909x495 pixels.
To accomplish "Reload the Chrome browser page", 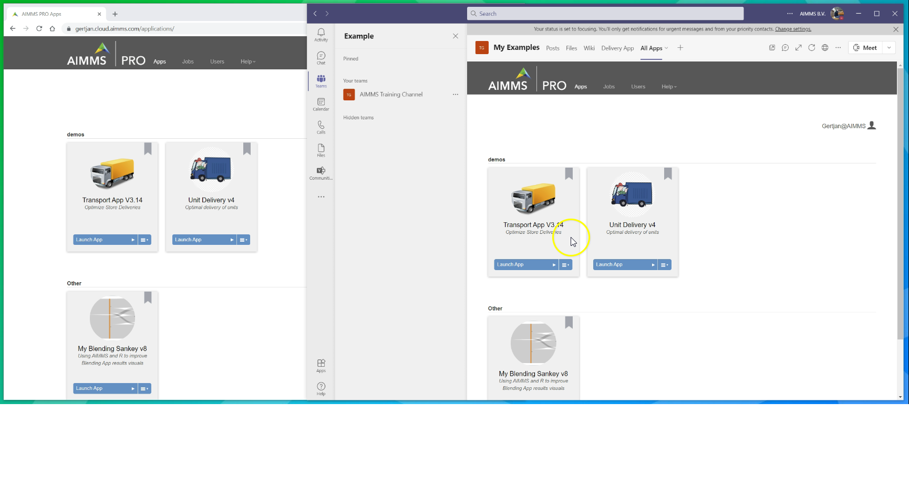I will coord(39,28).
